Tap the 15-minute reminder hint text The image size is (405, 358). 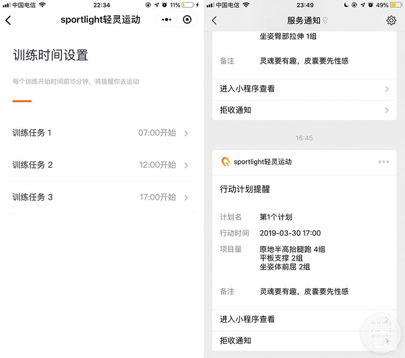tap(76, 82)
